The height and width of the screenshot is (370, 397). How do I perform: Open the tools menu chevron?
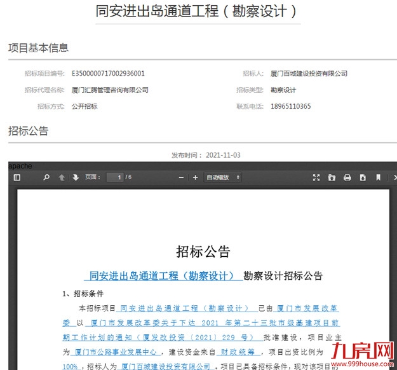click(394, 177)
